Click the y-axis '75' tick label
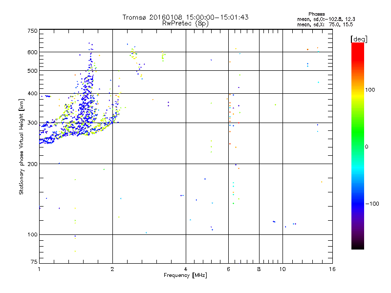Image resolution: width=391 pixels, height=293 pixels. (x=34, y=262)
